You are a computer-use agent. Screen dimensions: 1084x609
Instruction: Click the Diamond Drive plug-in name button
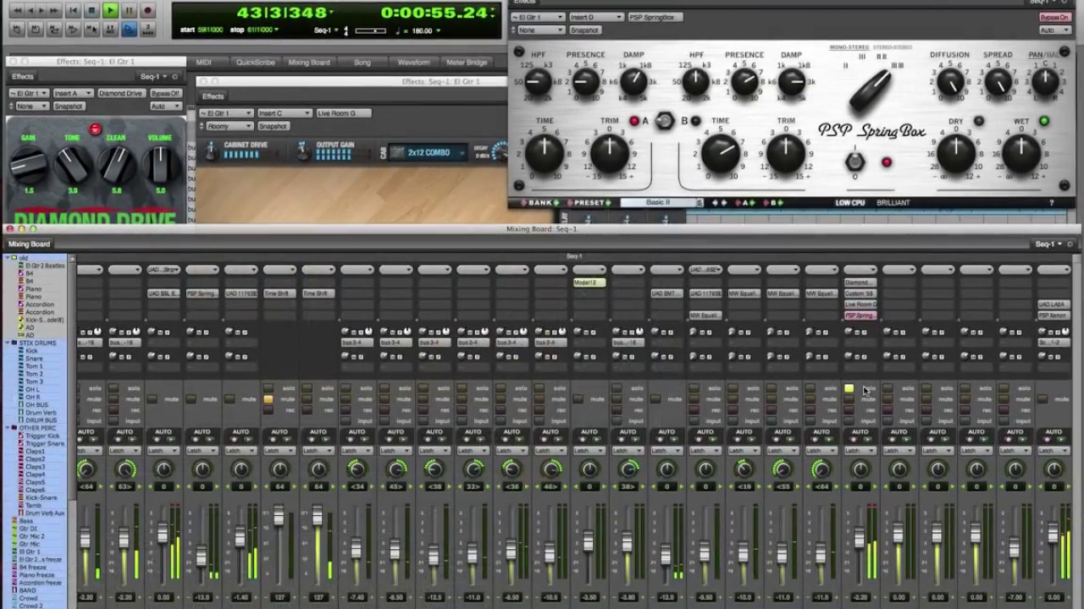120,93
